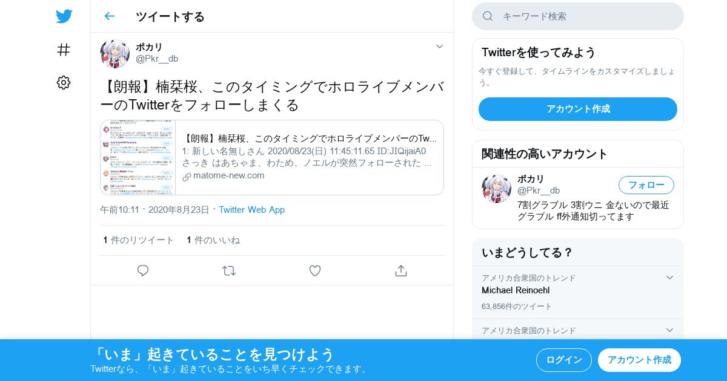Viewport: 727px width, 381px height.
Task: Click アカウント作成 in the bottom banner
Action: pyautogui.click(x=639, y=360)
